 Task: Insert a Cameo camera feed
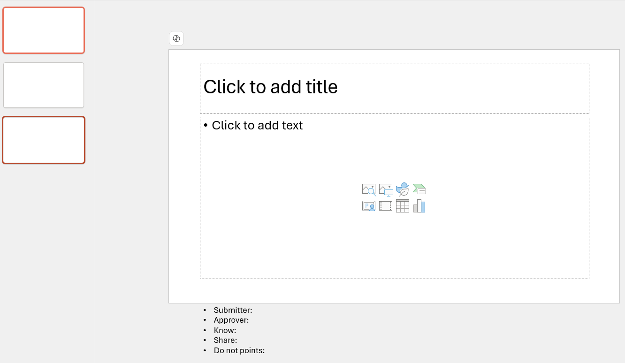(x=368, y=205)
